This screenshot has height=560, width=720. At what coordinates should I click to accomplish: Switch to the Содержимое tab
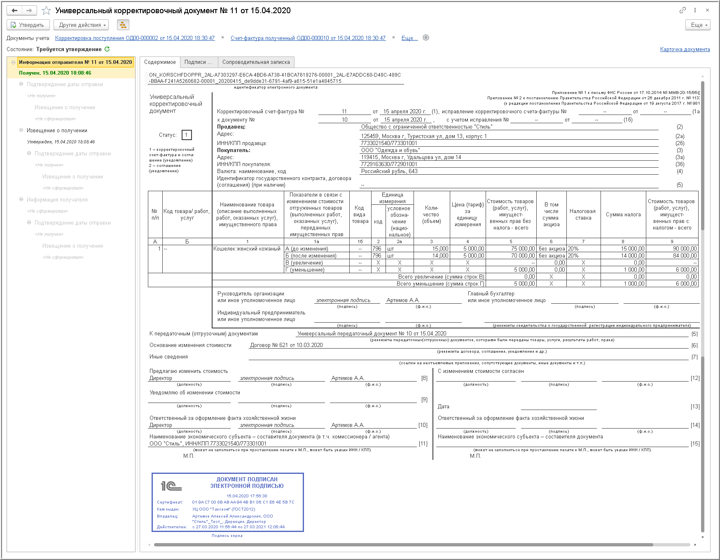(160, 62)
